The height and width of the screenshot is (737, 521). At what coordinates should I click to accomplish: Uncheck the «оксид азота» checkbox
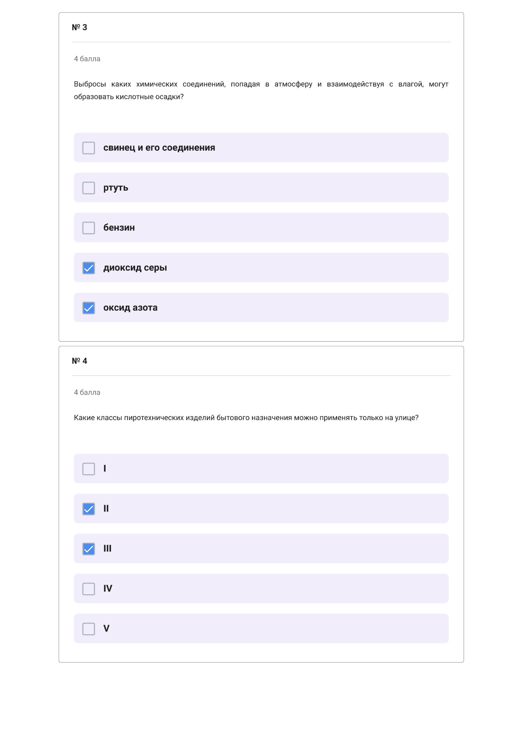coord(88,308)
